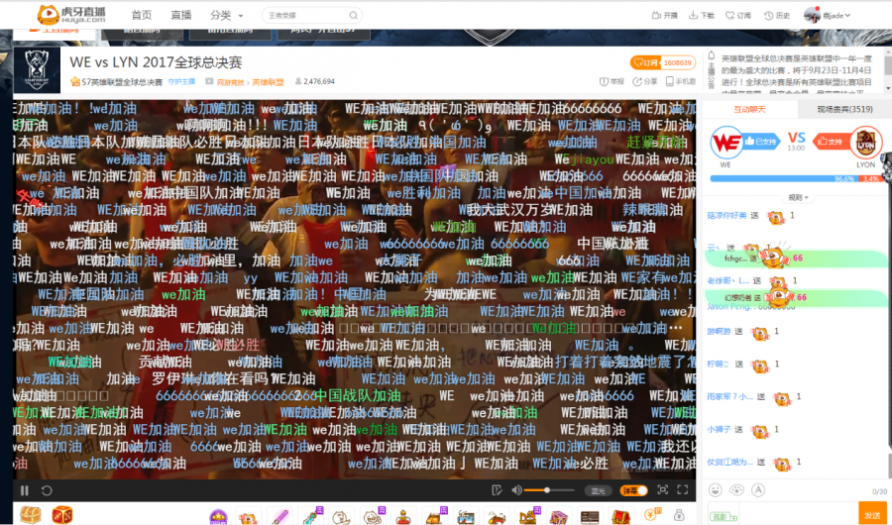892x525 pixels.
Task: Open 订阅 subscriptions in the header
Action: [x=738, y=16]
